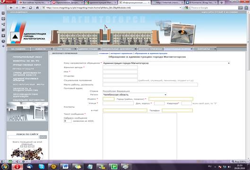This screenshot has height=170, width=250.
Task: Click the Найти button under site search
Action: [43, 137]
